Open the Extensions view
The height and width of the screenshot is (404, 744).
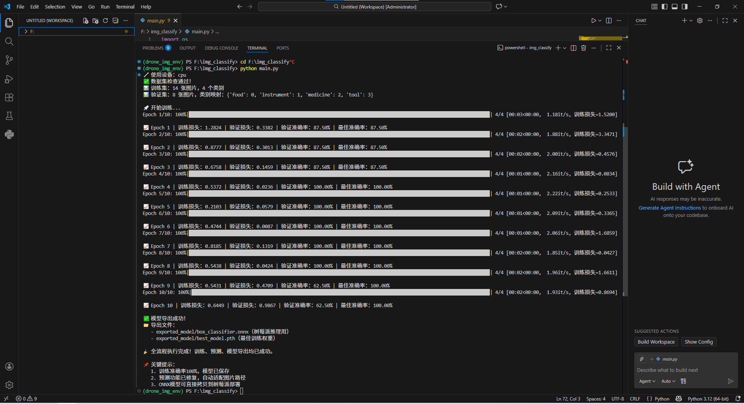[x=9, y=97]
